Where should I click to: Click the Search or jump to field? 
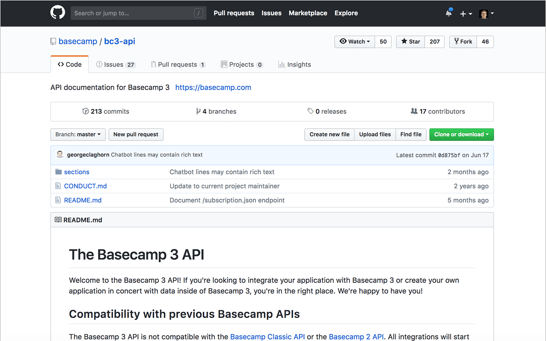point(138,13)
